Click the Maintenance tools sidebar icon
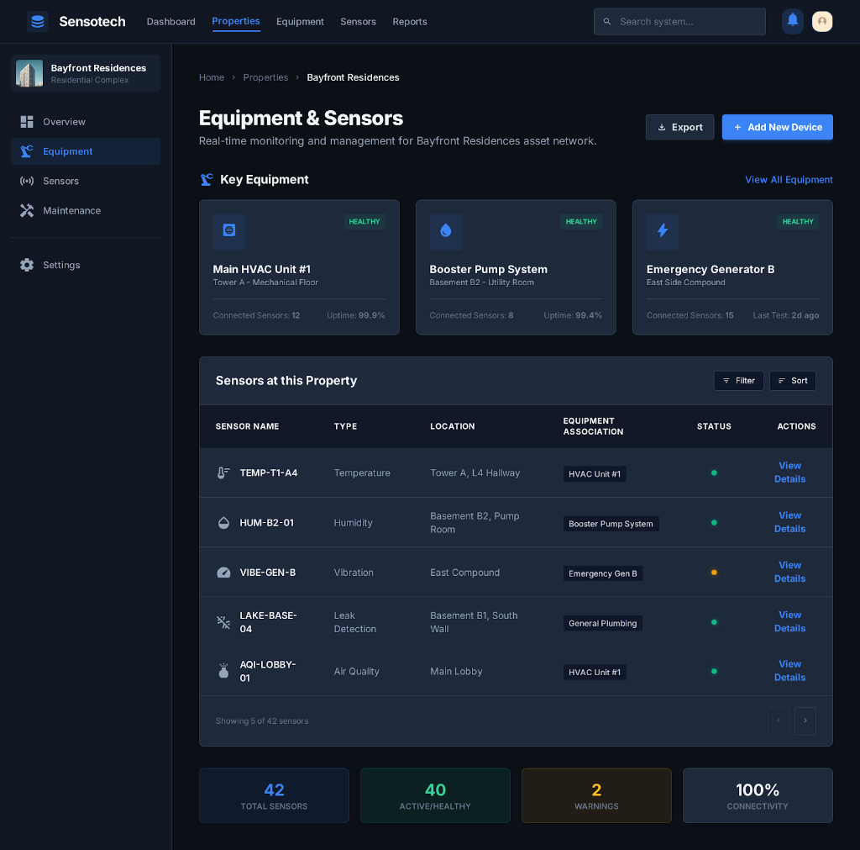Image resolution: width=860 pixels, height=850 pixels. point(27,211)
